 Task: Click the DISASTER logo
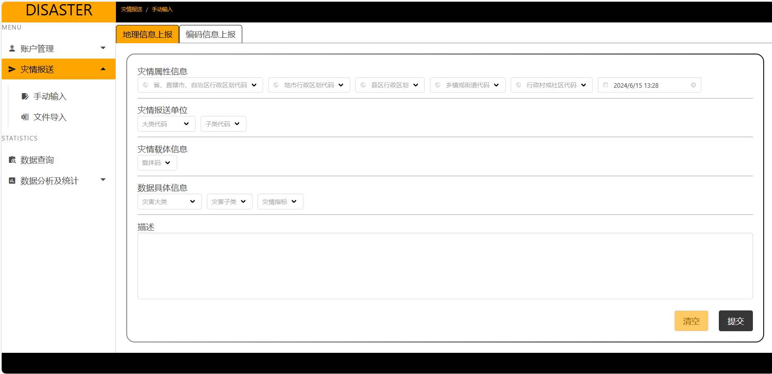(x=59, y=10)
